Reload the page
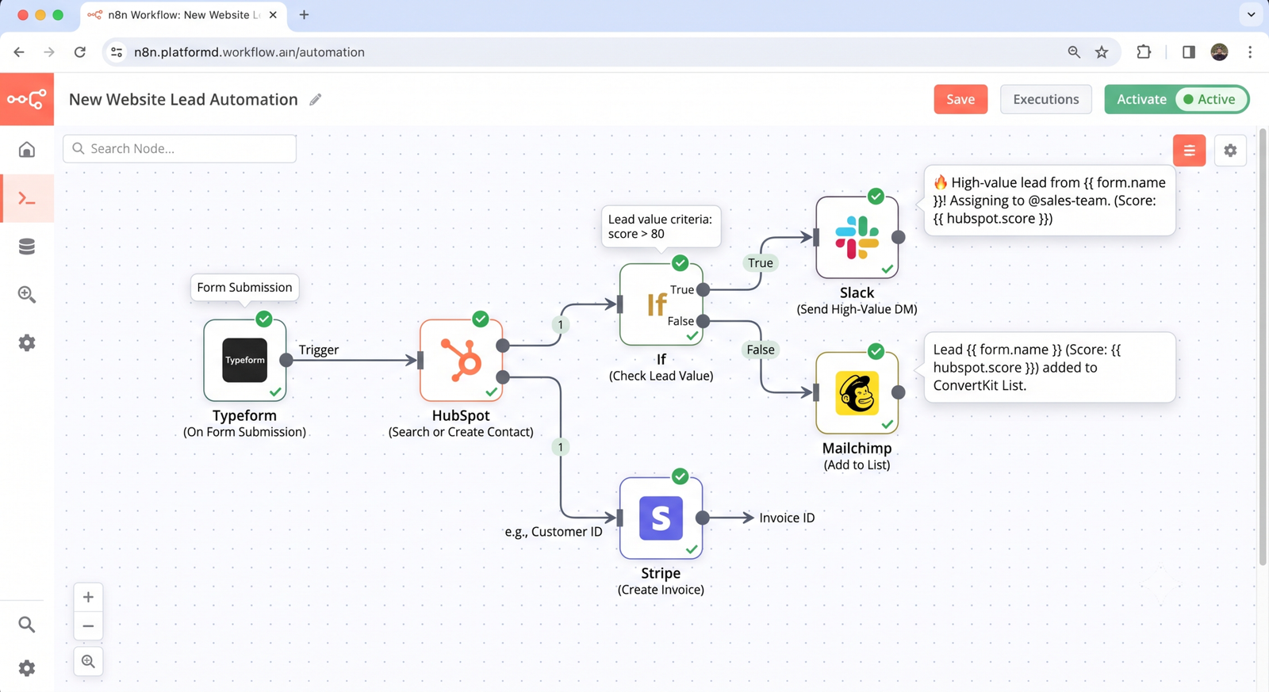This screenshot has width=1269, height=692. [x=80, y=52]
